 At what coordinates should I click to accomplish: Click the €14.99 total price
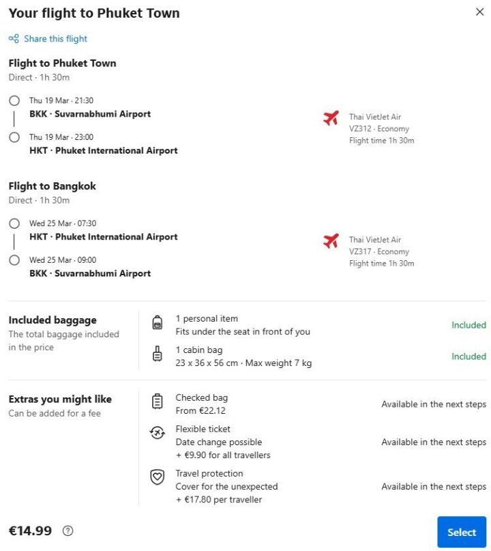pos(30,531)
